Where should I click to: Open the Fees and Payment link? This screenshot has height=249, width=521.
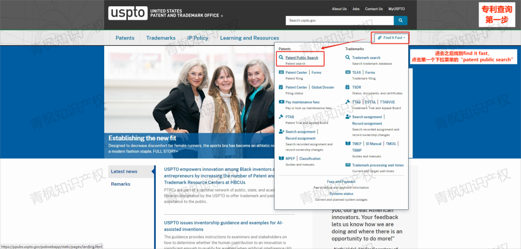coord(341,181)
